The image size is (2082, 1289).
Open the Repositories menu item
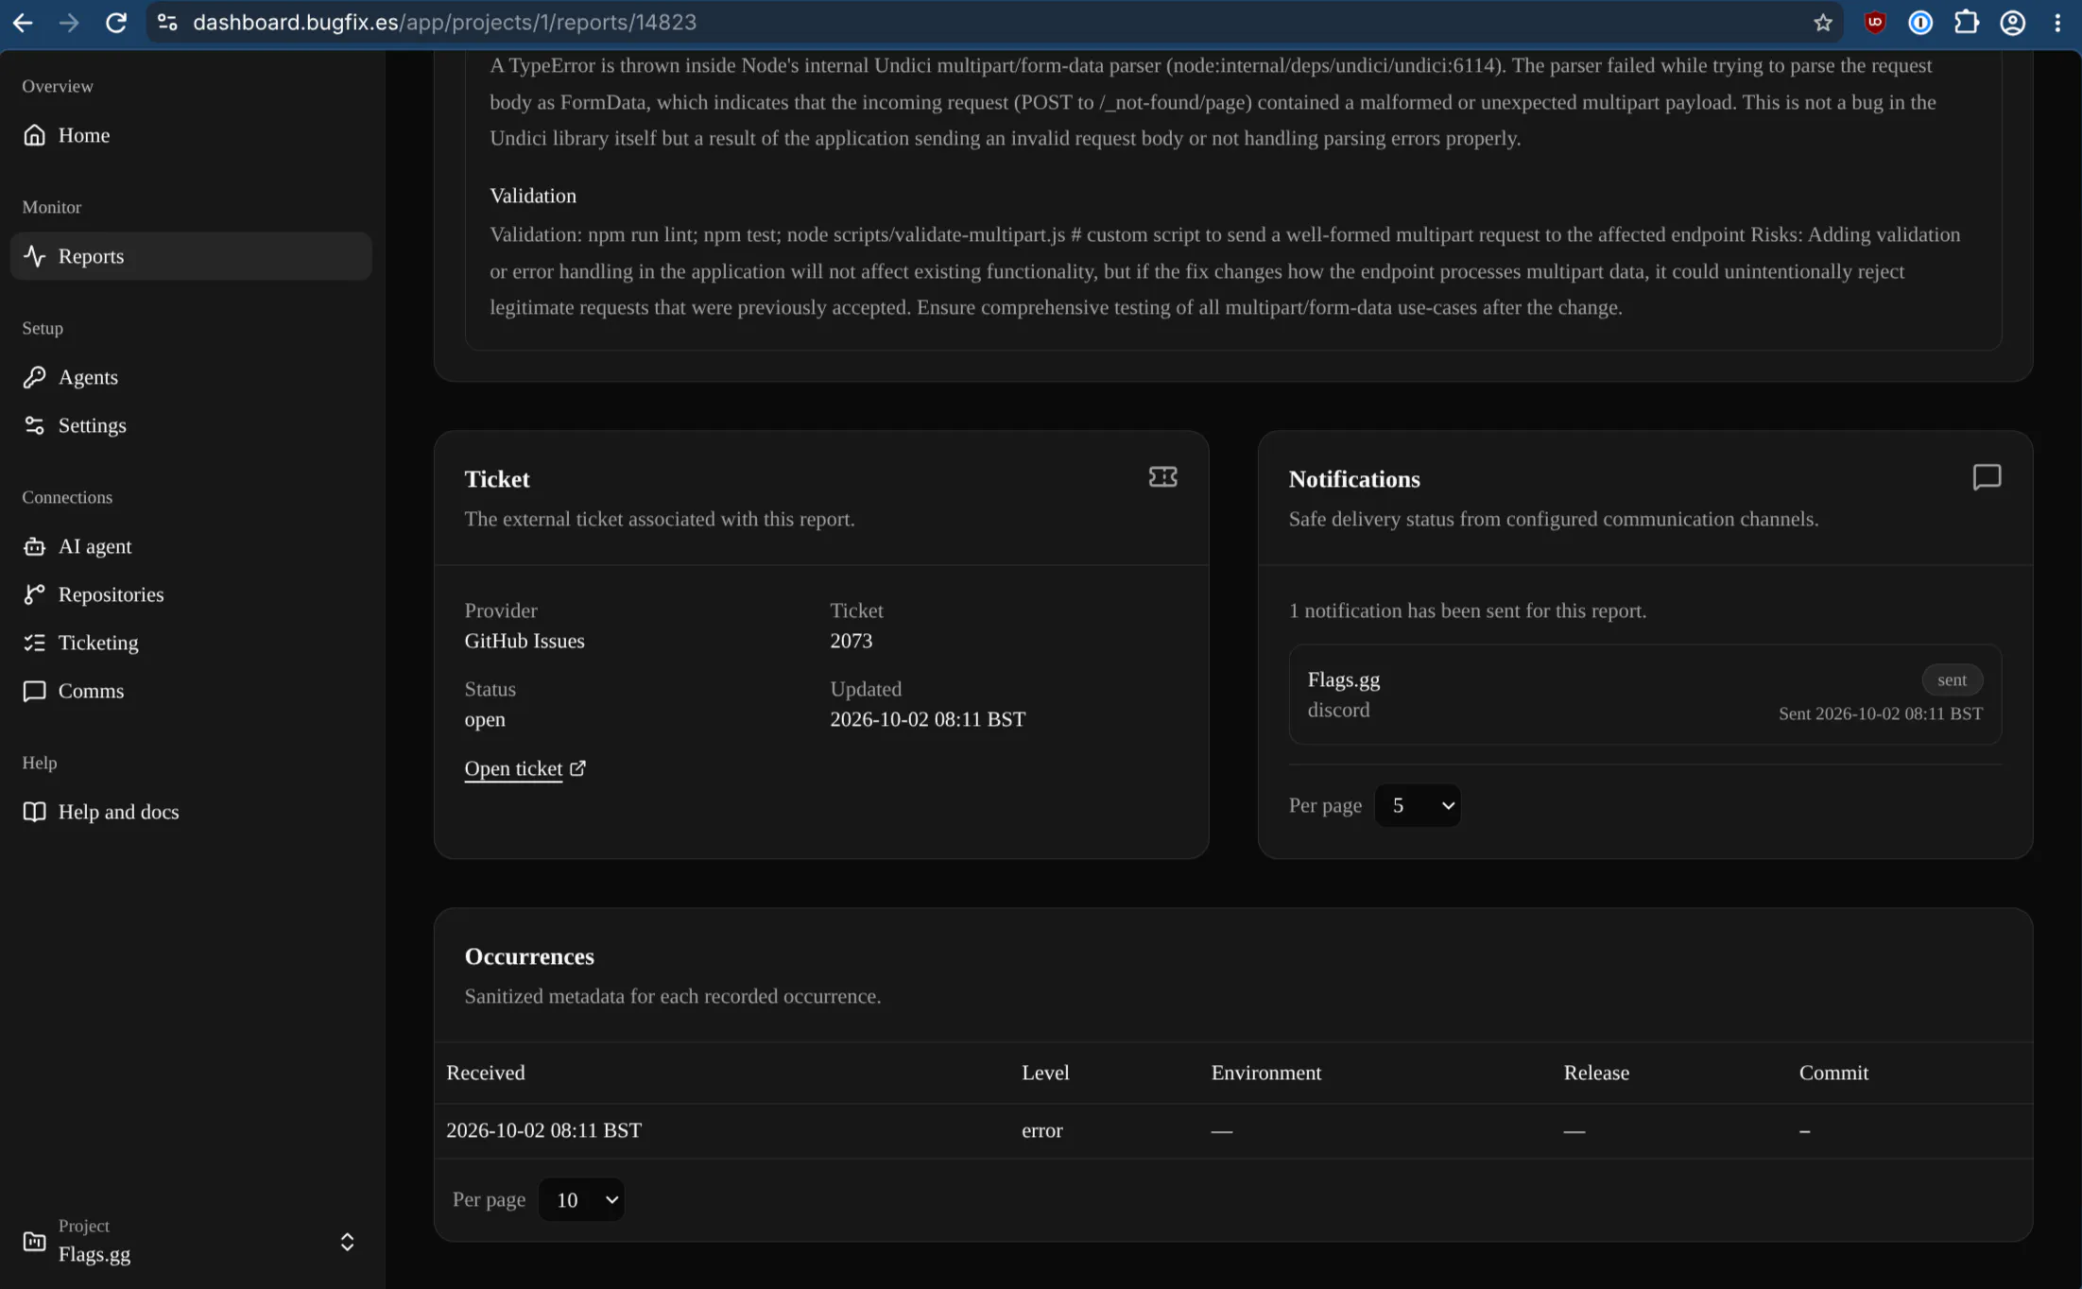pyautogui.click(x=191, y=594)
